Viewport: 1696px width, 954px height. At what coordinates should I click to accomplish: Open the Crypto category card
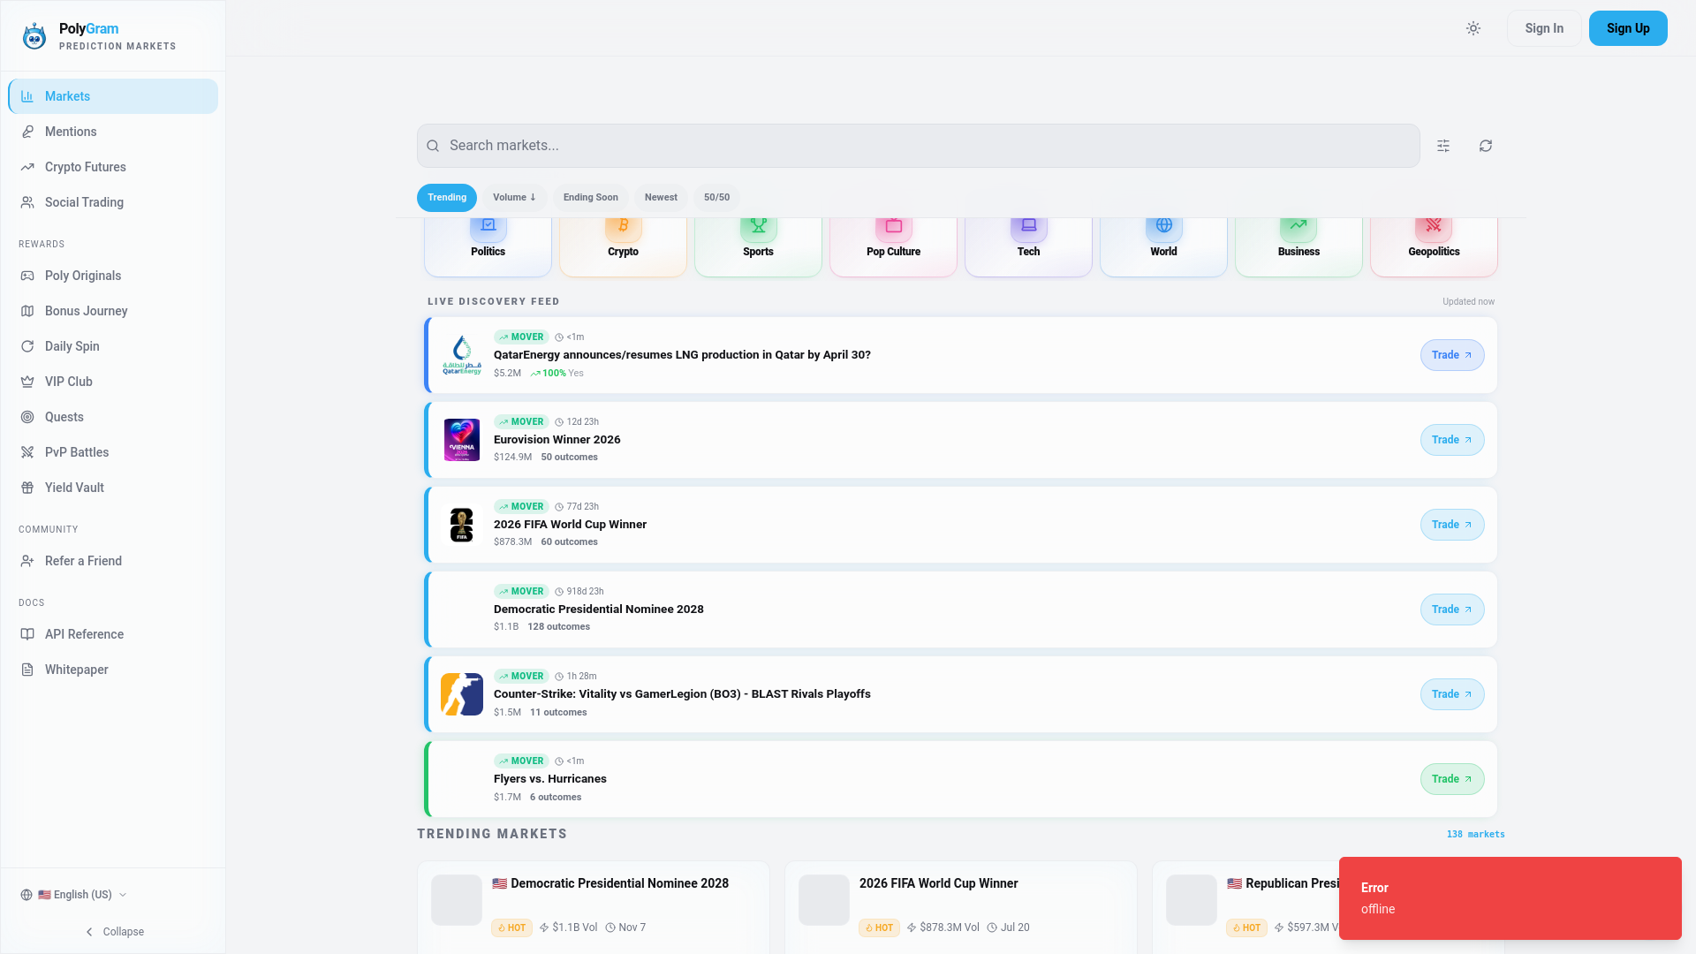[x=623, y=246]
